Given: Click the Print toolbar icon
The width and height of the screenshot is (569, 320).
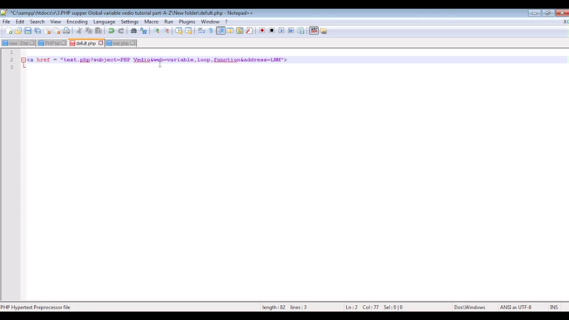Looking at the screenshot, I should [x=67, y=31].
